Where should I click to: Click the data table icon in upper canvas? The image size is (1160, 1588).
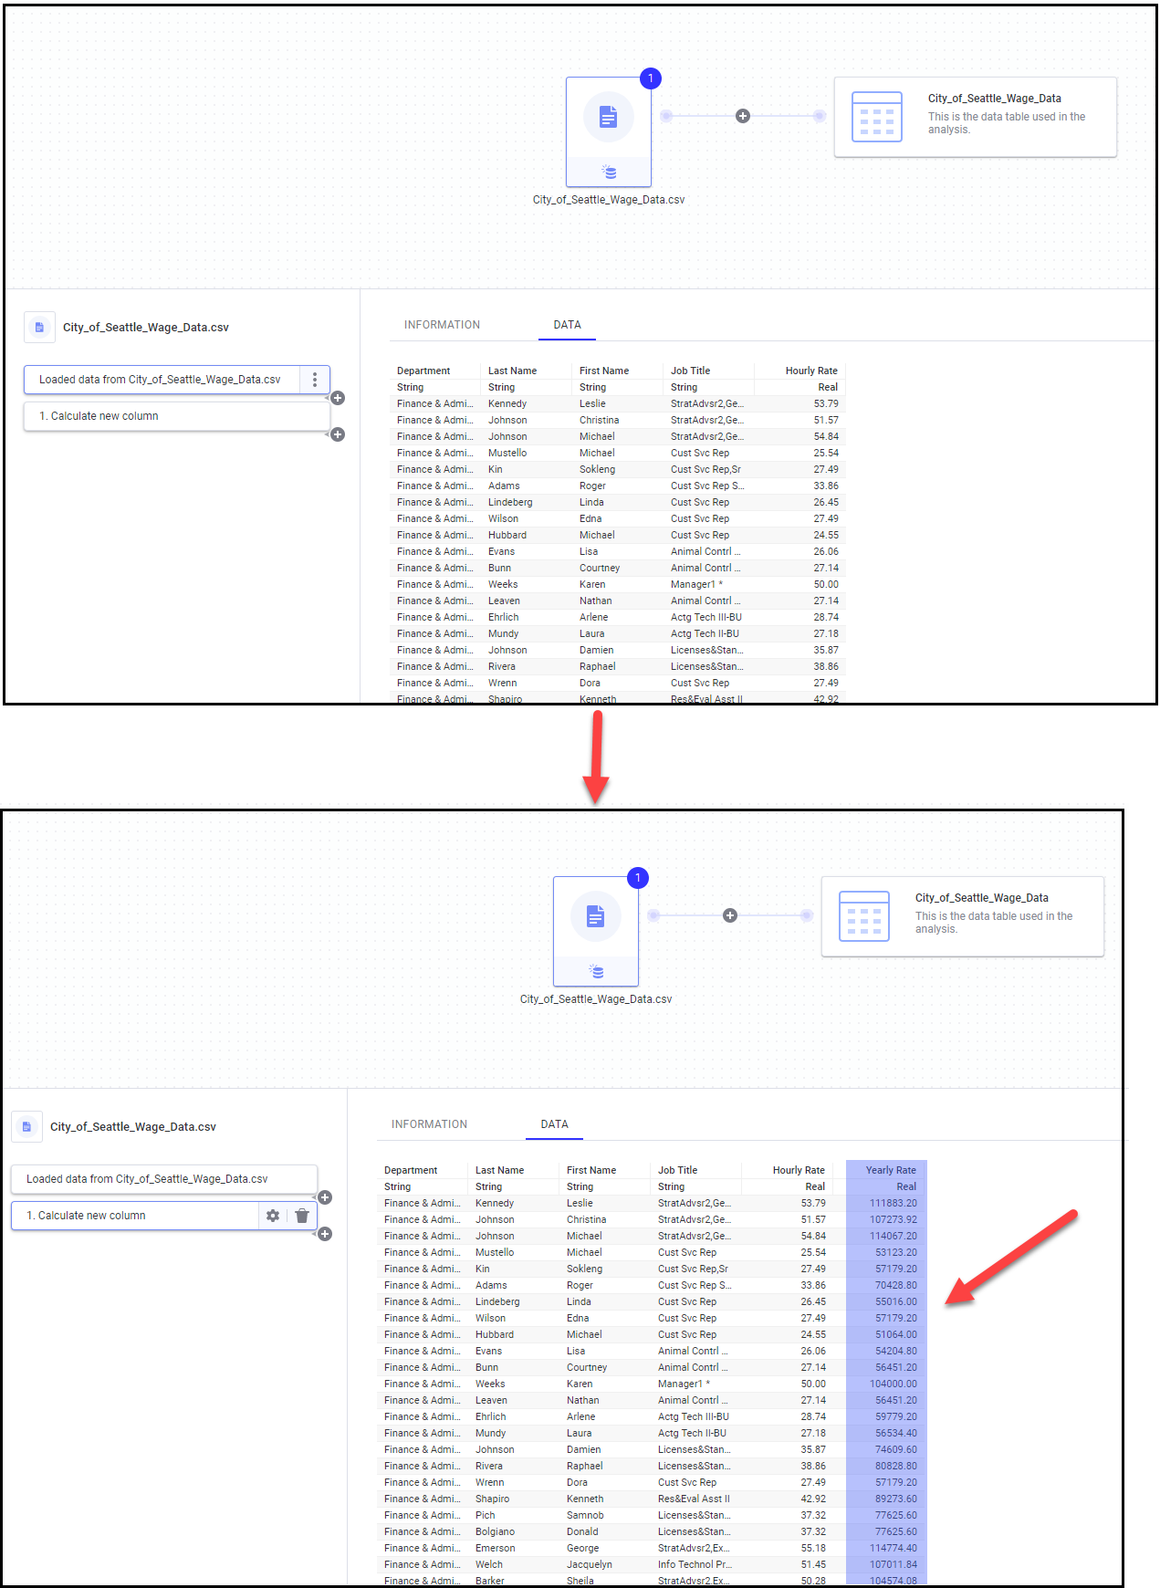[x=876, y=117]
